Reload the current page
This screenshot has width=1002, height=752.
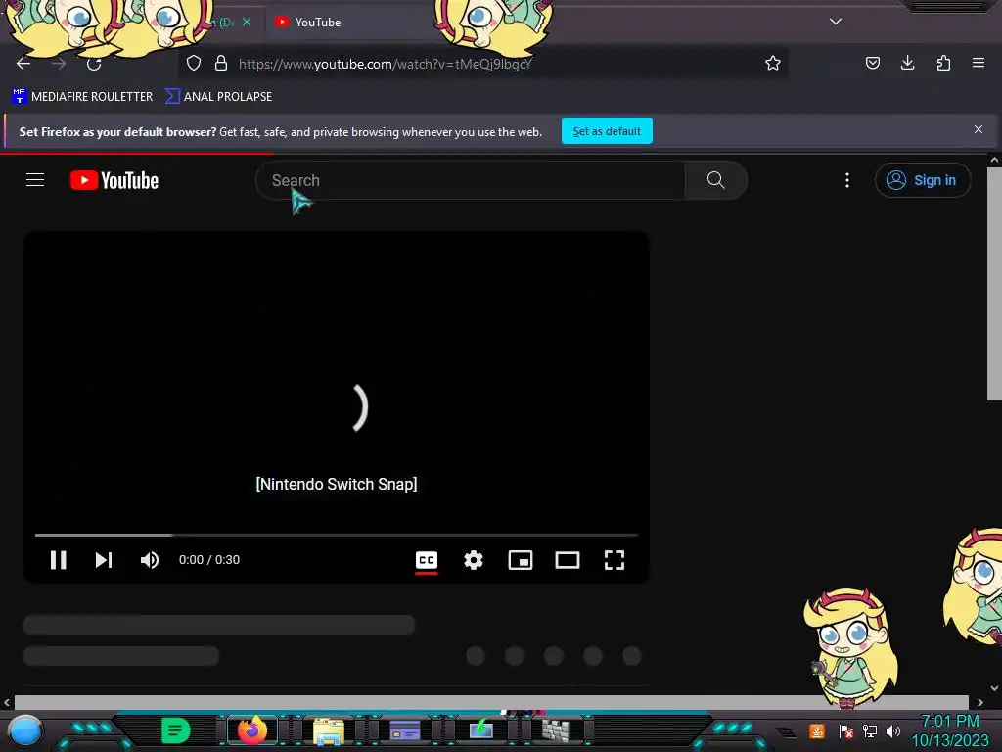(x=94, y=64)
